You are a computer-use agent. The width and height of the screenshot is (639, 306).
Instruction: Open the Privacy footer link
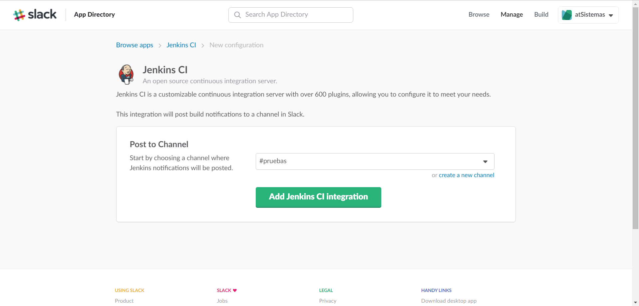328,301
